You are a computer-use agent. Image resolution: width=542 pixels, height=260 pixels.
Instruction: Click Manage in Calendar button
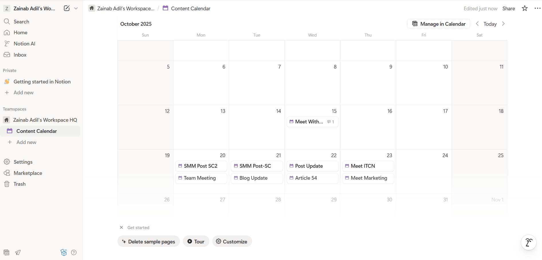point(439,24)
